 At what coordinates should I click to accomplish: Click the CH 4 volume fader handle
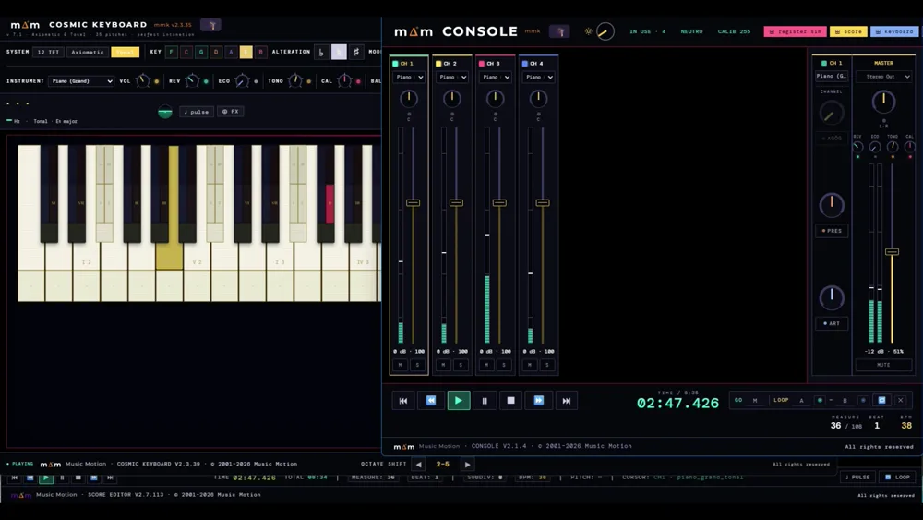pos(543,202)
